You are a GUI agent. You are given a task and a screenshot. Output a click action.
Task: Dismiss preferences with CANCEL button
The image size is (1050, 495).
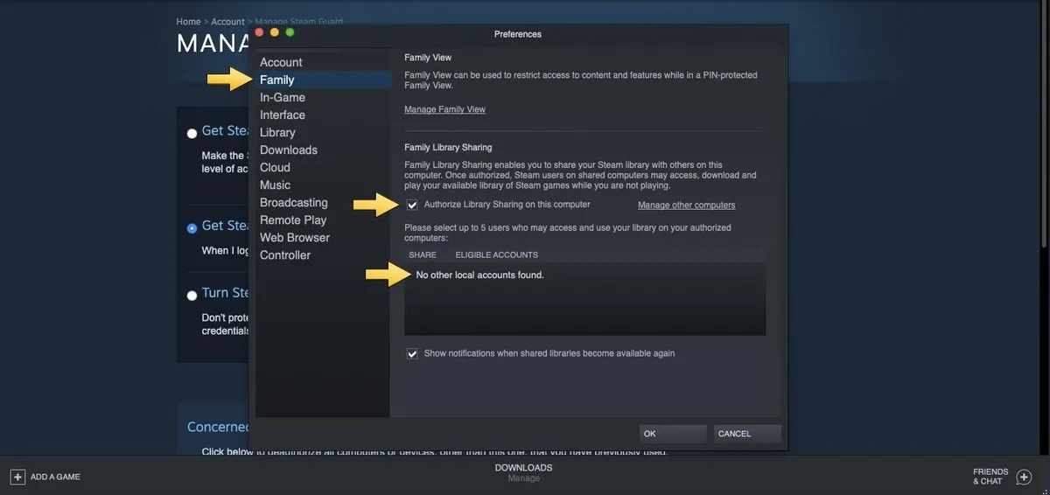[747, 434]
